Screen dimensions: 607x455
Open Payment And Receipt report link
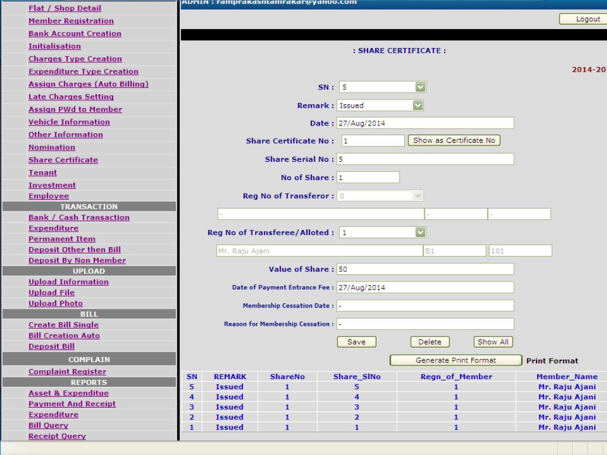[x=72, y=404]
